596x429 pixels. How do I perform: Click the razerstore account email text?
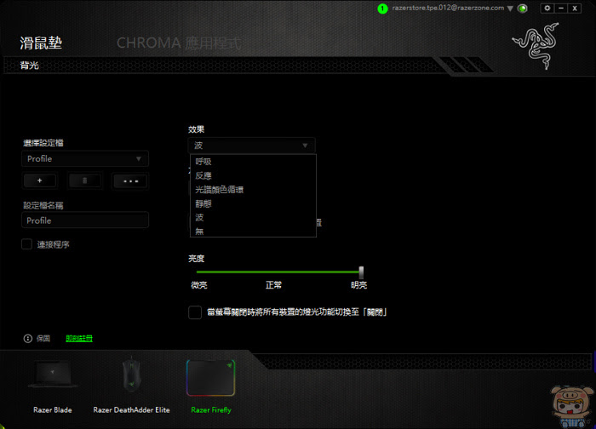[448, 8]
